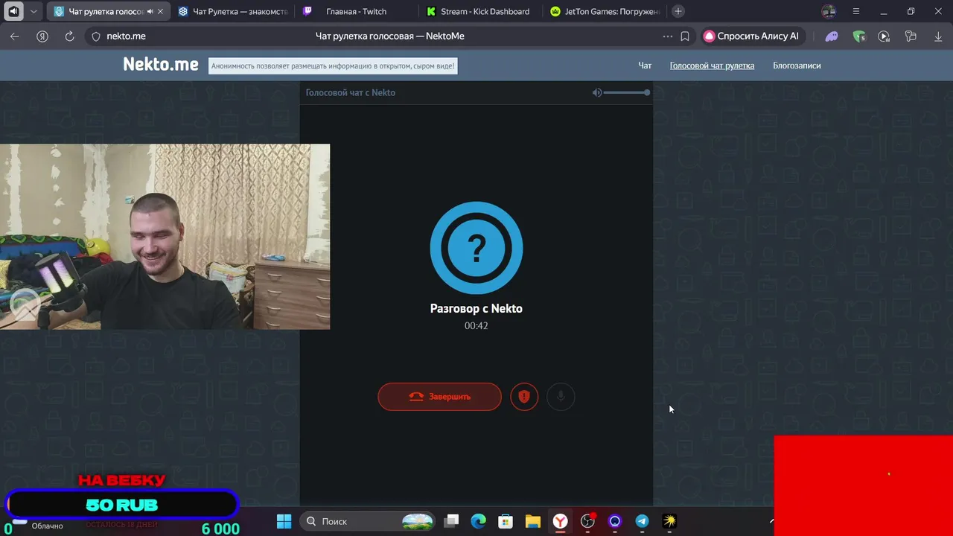Click the Голосовой чат с Nekto title
Viewport: 953px width, 536px height.
pos(350,92)
